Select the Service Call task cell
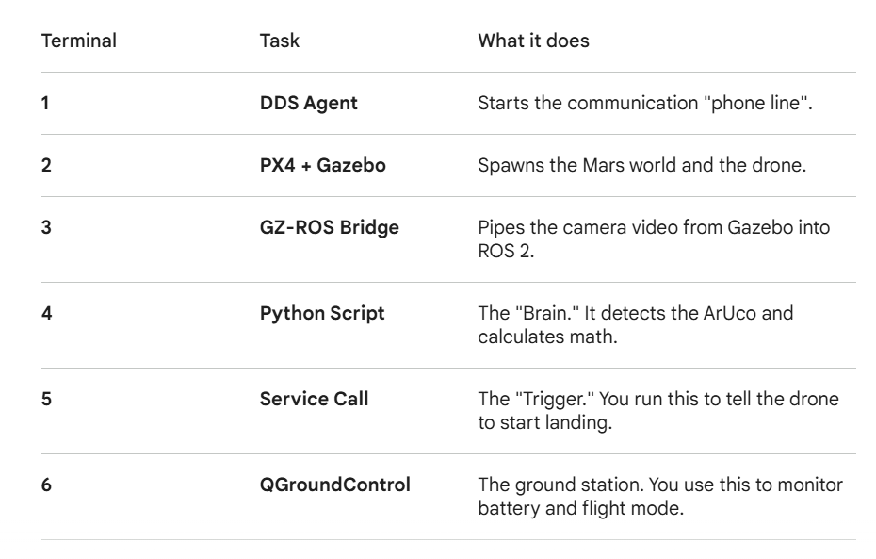This screenshot has height=559, width=876. tap(314, 399)
